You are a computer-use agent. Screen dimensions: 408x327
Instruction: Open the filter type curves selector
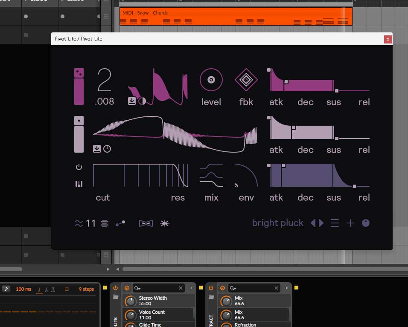coord(211,175)
